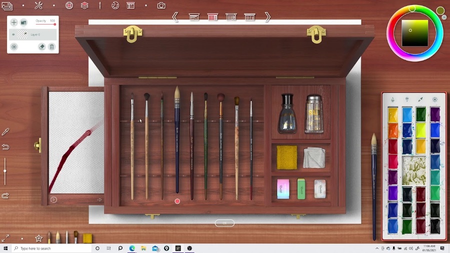Screen dimensions: 450x253
Task: Select the red highlighted toolbox set
Action: pyautogui.click(x=212, y=17)
